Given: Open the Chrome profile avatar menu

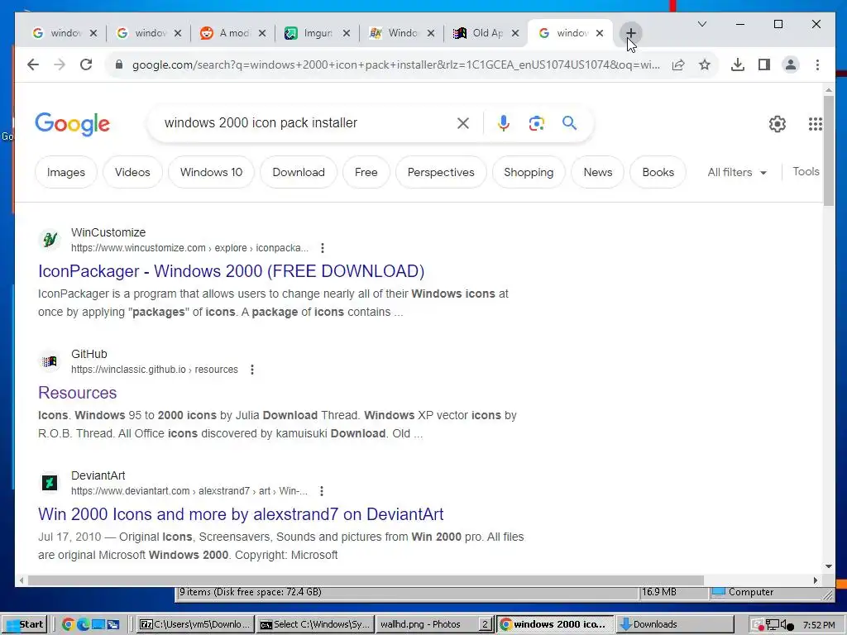Looking at the screenshot, I should tap(790, 64).
